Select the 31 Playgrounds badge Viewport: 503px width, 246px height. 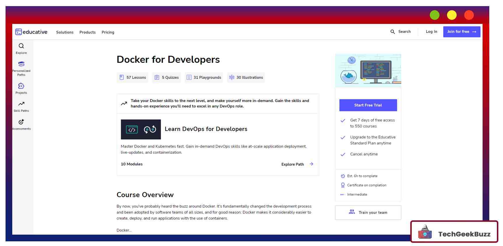(x=204, y=78)
